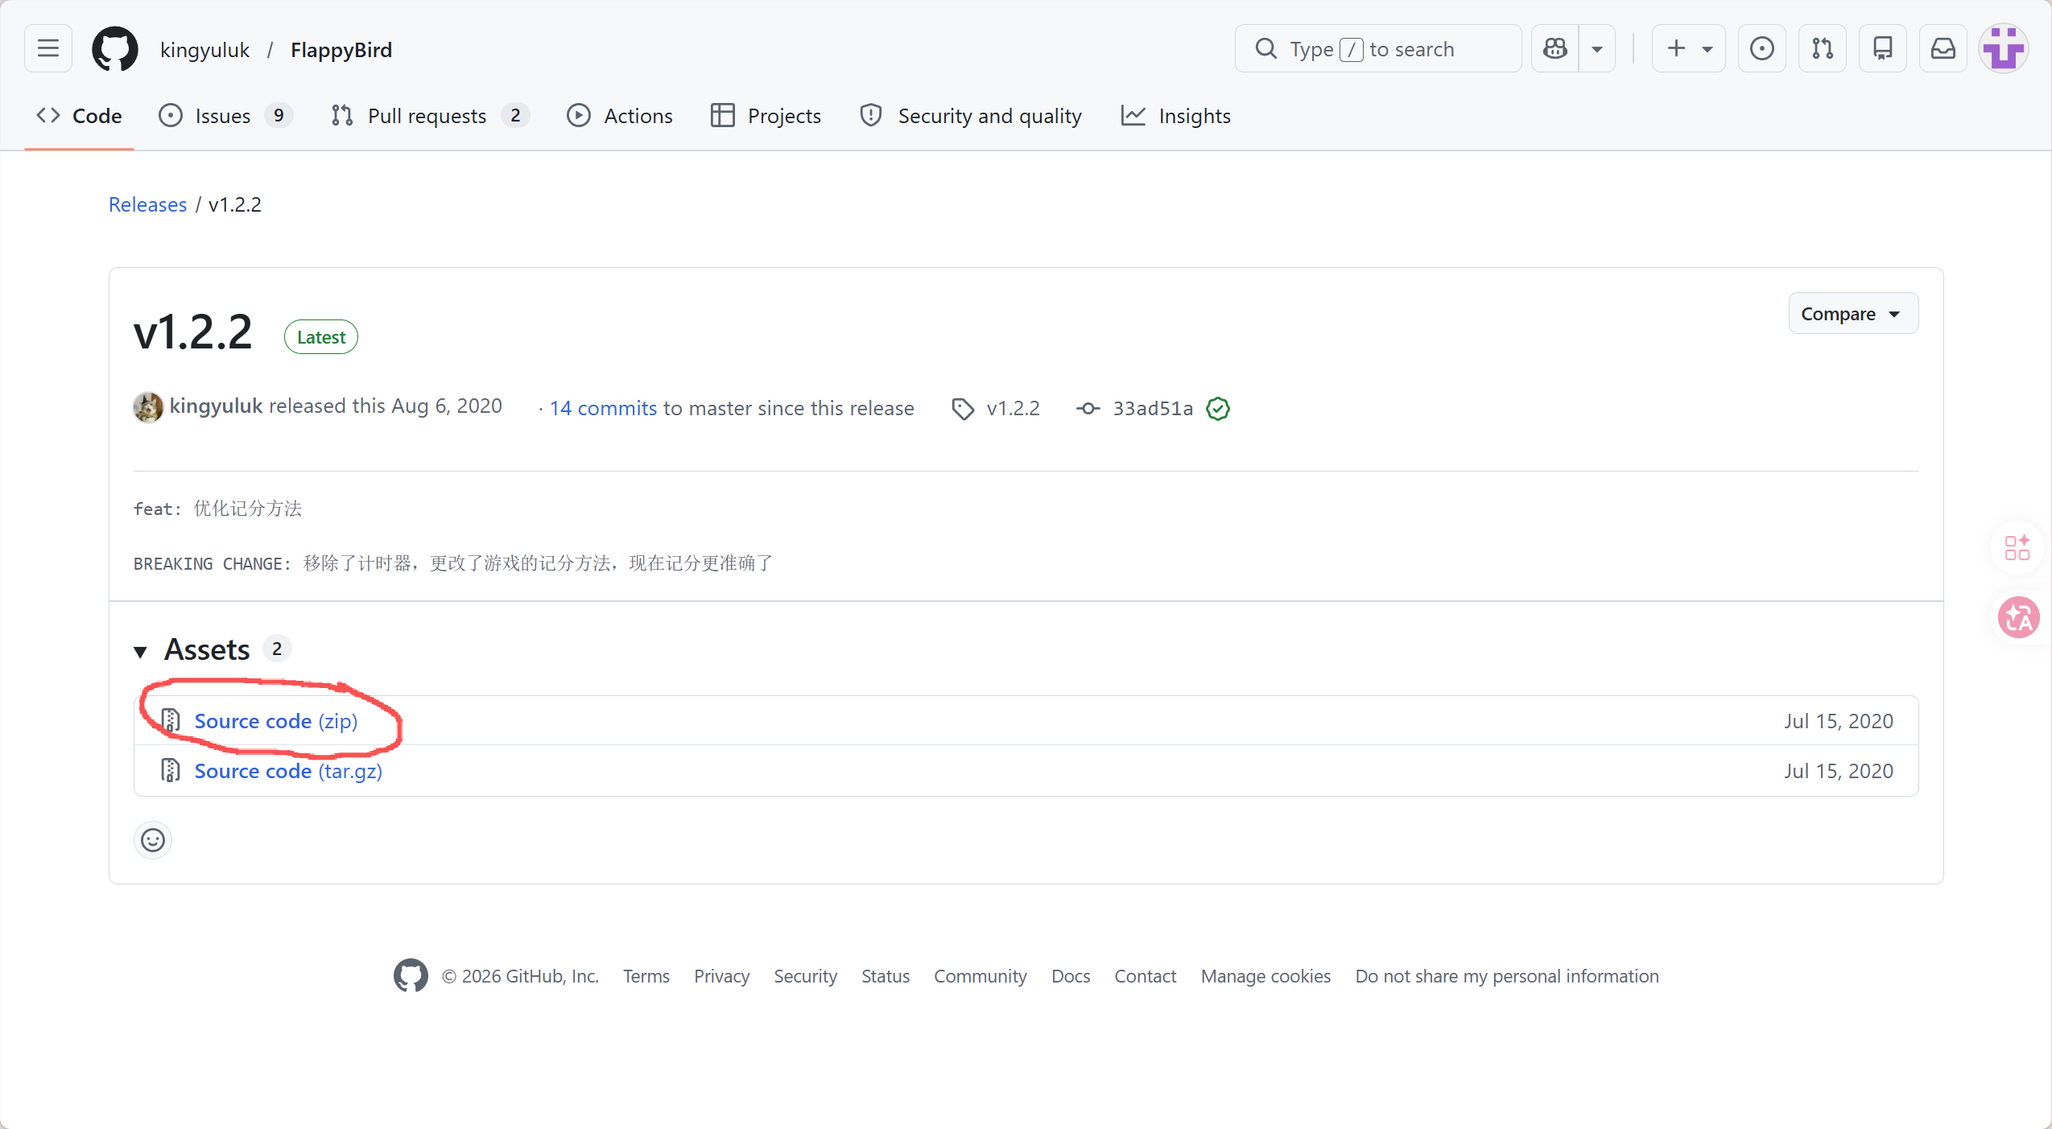Switch to the Issues tab
The width and height of the screenshot is (2052, 1129).
point(225,116)
